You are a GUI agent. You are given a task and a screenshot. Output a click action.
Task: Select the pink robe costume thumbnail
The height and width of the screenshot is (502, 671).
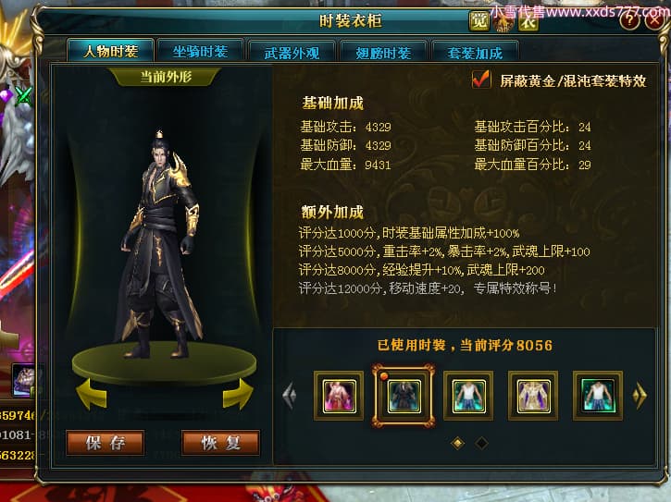(x=339, y=396)
